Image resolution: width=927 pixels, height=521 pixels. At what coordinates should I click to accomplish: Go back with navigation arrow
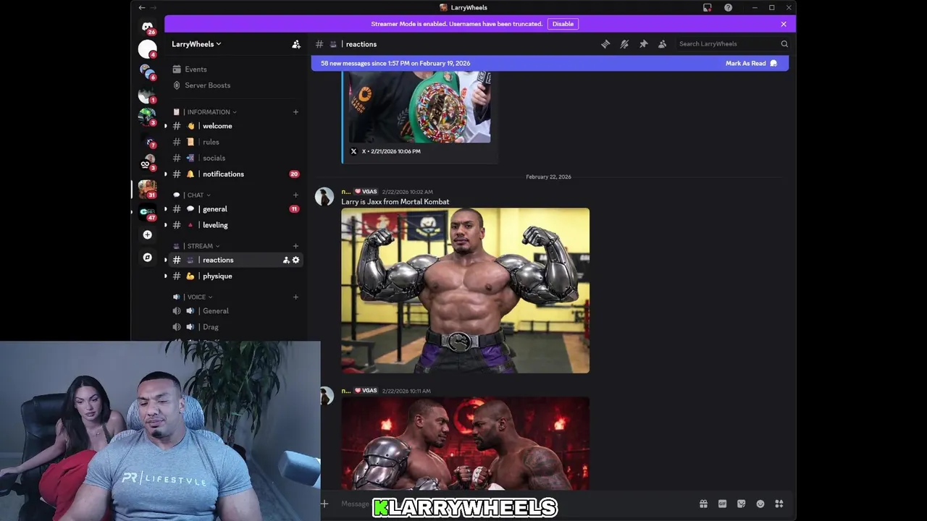click(x=141, y=7)
